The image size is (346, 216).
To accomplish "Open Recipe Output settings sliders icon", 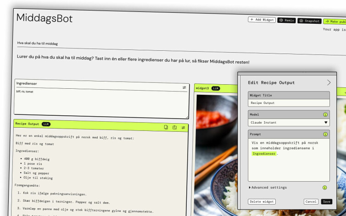I will pos(183,128).
